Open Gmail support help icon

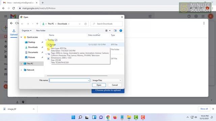(189, 16)
